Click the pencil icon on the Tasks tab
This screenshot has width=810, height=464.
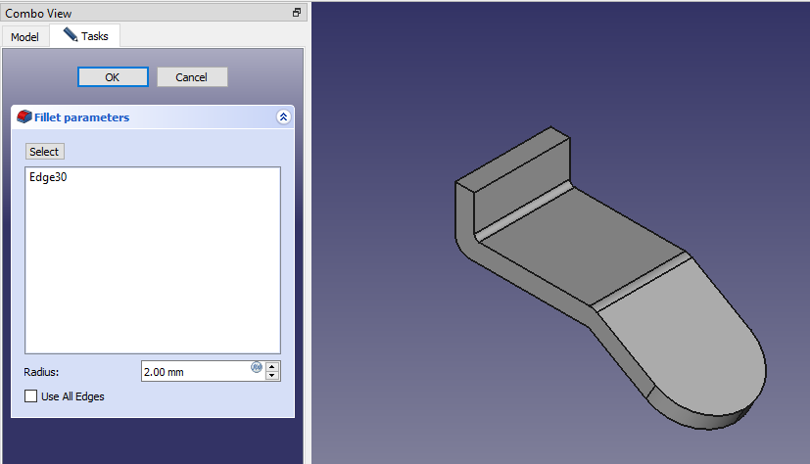tap(71, 35)
